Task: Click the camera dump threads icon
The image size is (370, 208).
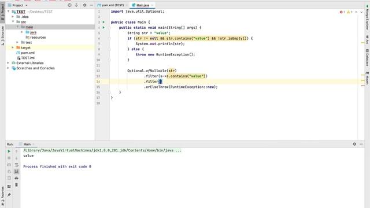Action: point(9,165)
